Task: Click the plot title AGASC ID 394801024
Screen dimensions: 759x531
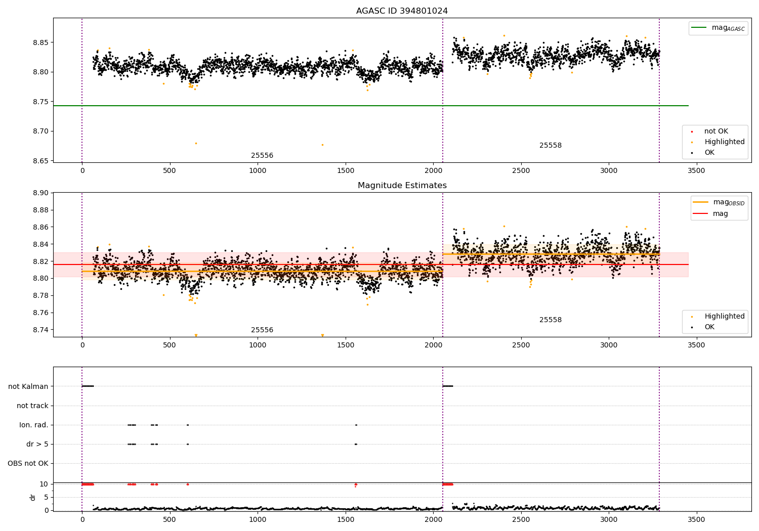Action: point(402,11)
